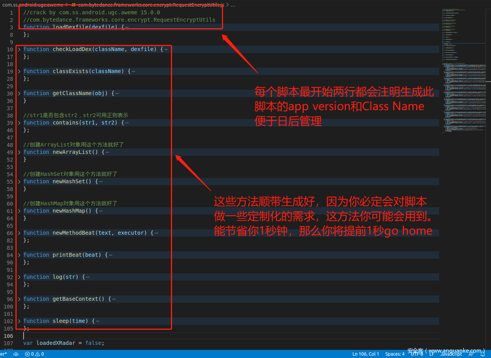Click folded ellipsis after log function
This screenshot has width=491, height=358.
88,277
